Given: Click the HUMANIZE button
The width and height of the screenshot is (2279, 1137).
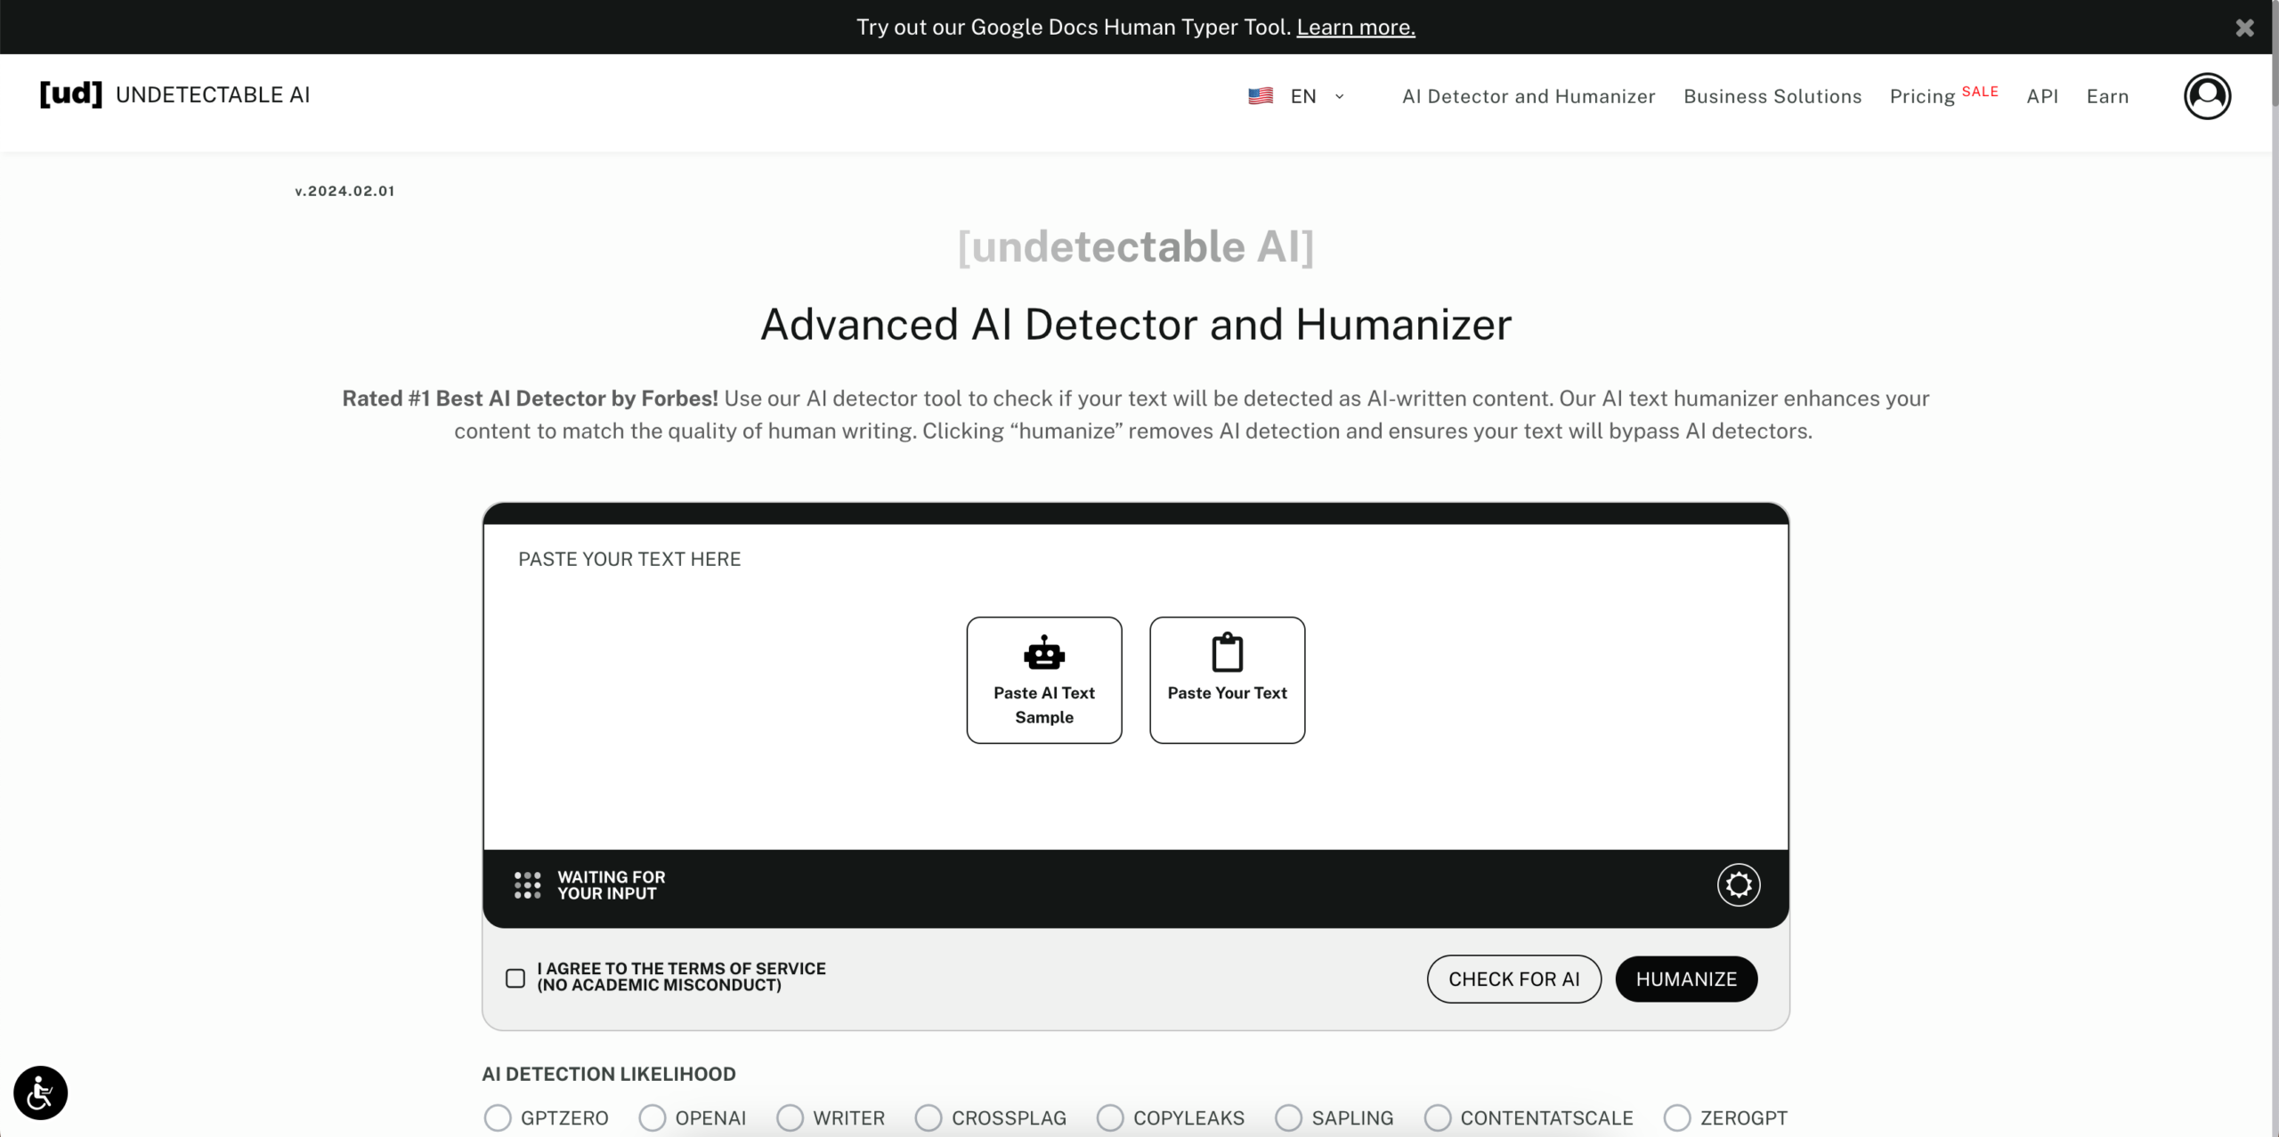Looking at the screenshot, I should point(1687,979).
